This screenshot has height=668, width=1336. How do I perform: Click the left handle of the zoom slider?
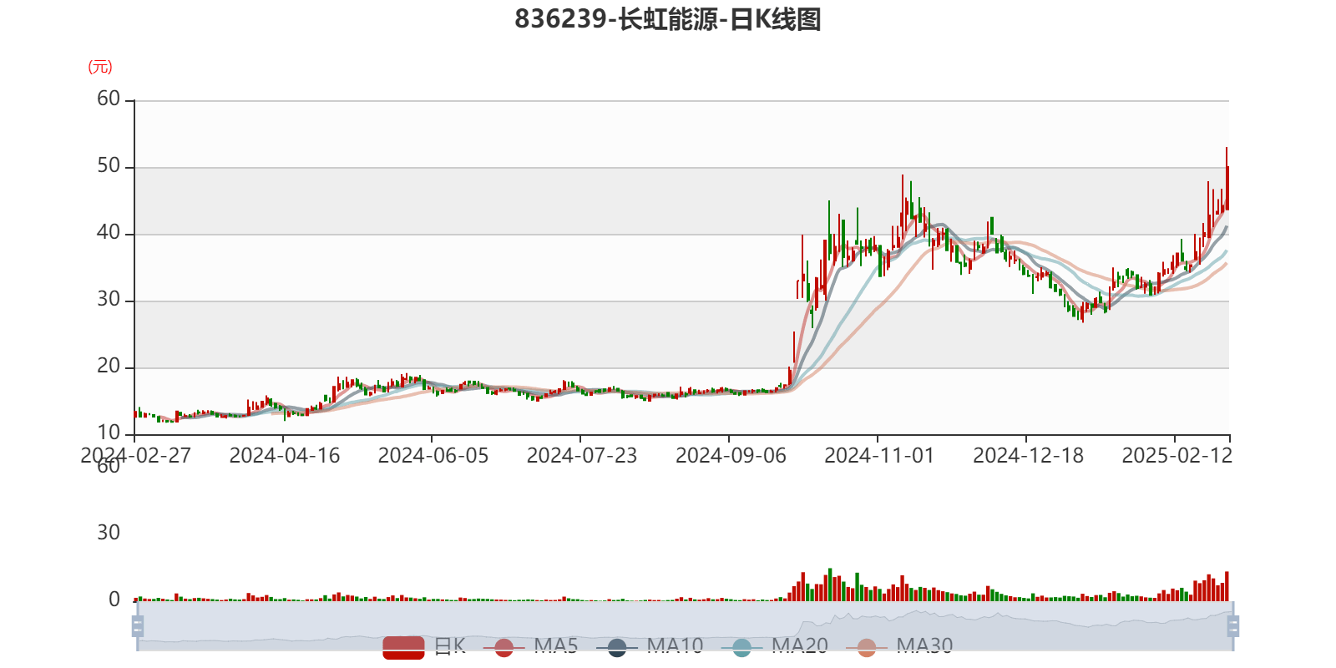tap(138, 625)
